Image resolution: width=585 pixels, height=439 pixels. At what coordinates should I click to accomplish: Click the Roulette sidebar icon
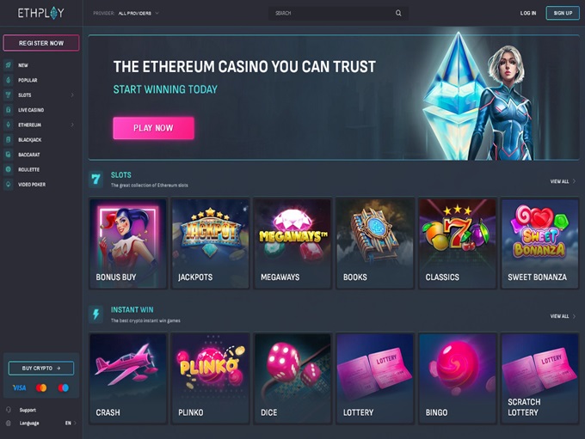pyautogui.click(x=9, y=169)
